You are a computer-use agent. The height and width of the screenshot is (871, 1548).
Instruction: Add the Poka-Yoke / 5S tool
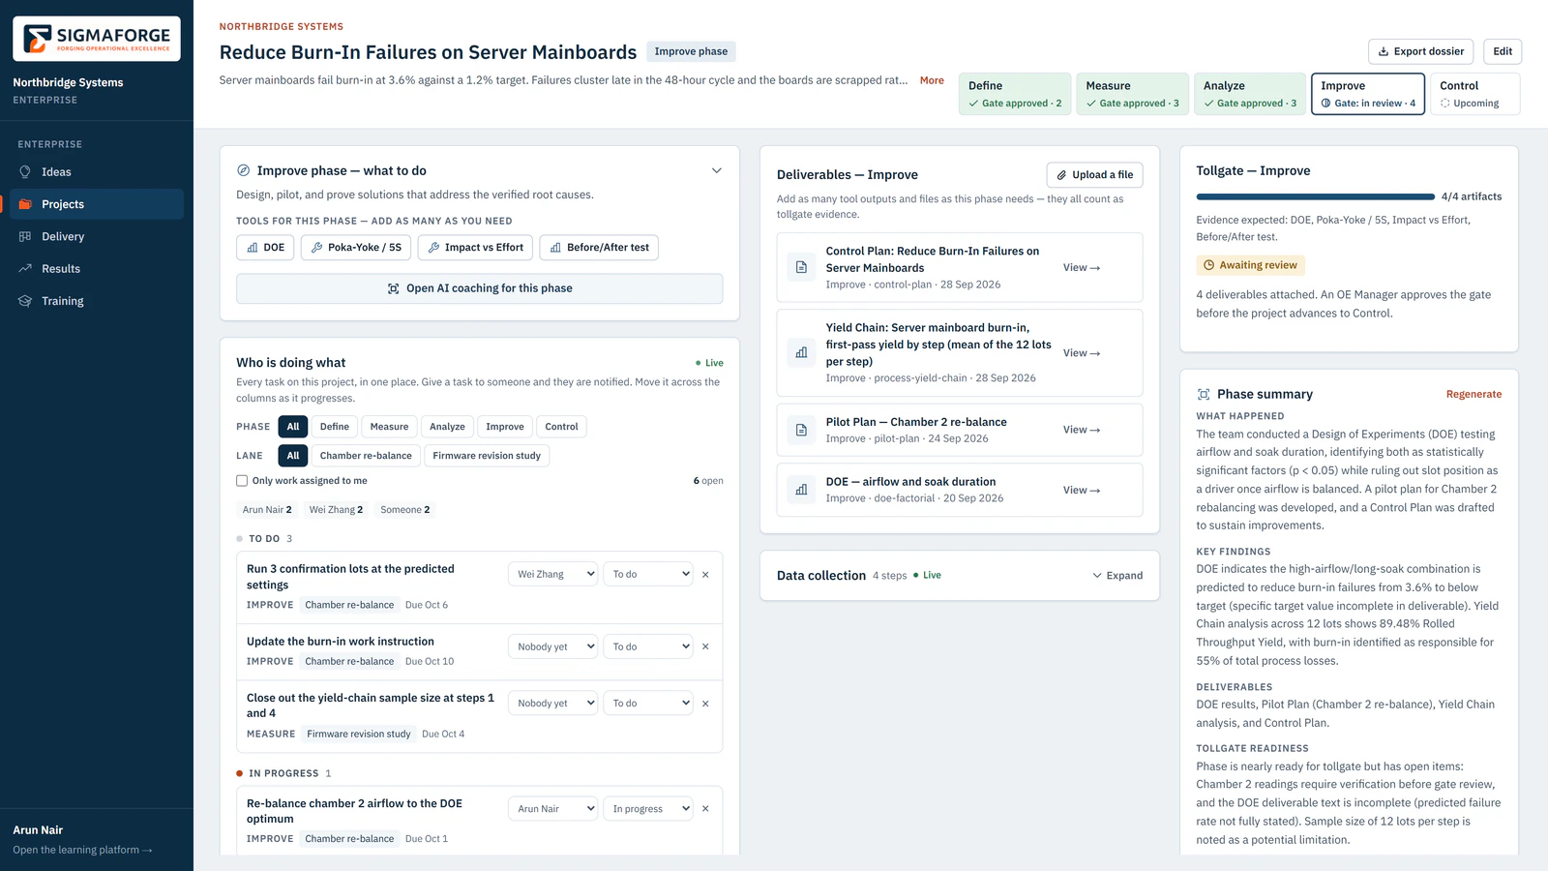[x=356, y=248]
